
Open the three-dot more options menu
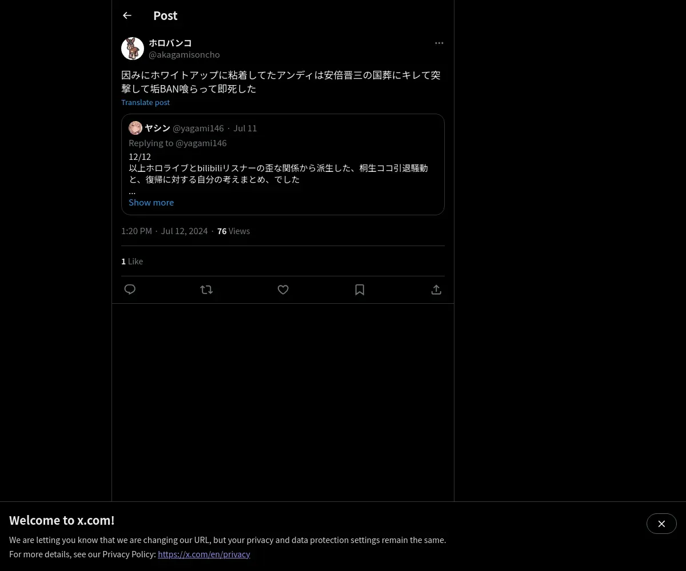[x=439, y=43]
